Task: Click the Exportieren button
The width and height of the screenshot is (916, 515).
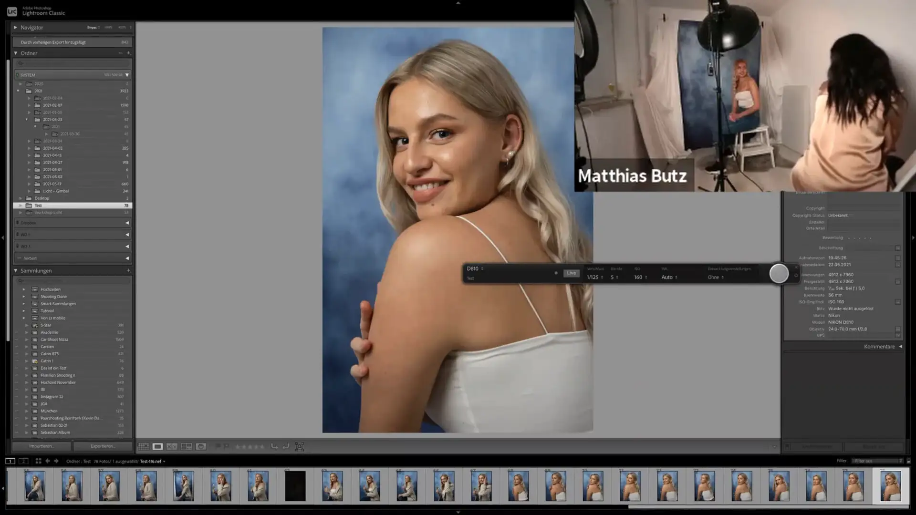Action: (103, 446)
